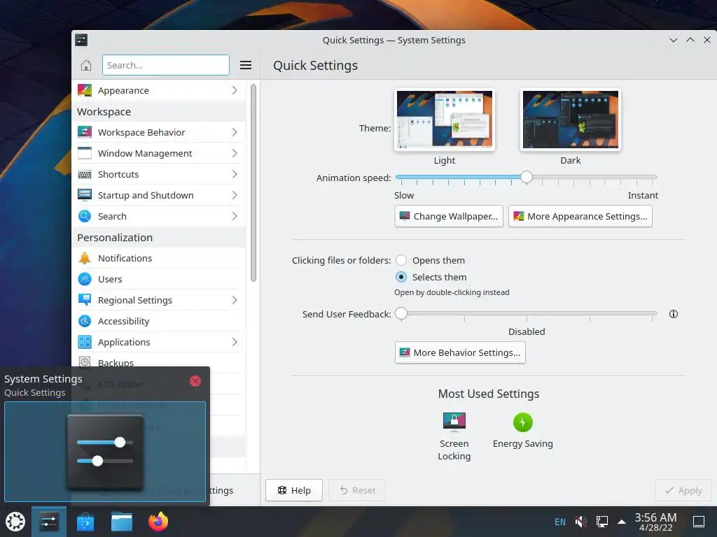
Task: Click the home icon beside the search box
Action: point(86,65)
